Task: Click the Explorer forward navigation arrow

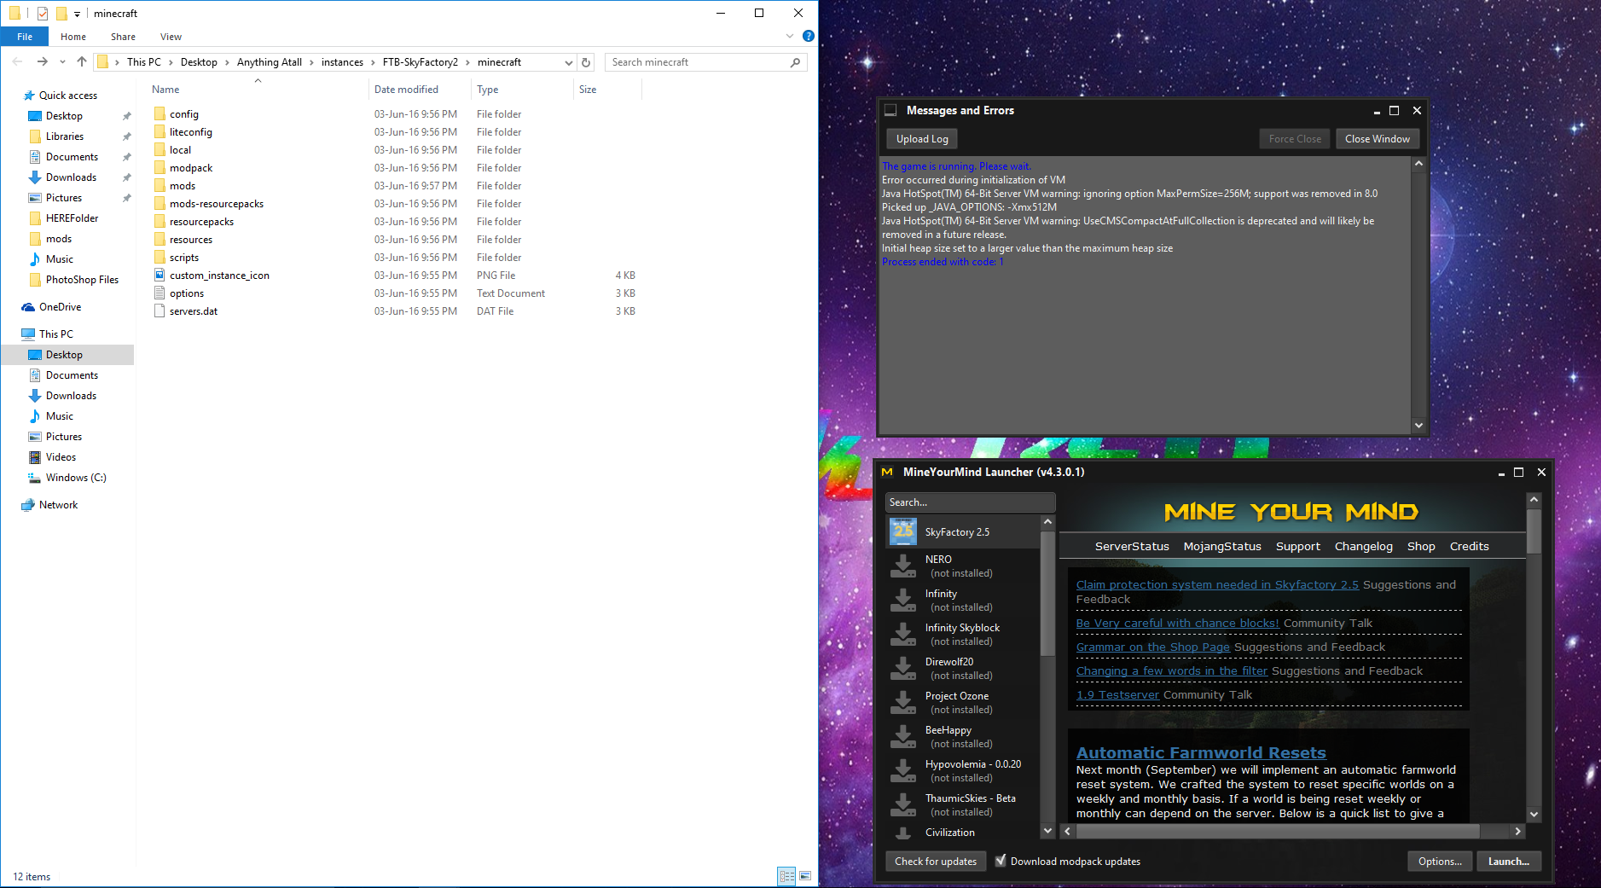Action: pyautogui.click(x=42, y=61)
